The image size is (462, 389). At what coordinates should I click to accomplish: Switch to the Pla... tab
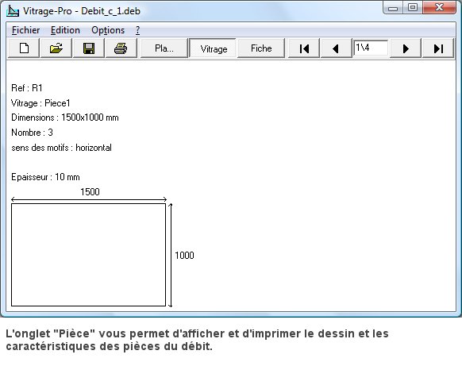[x=164, y=48]
